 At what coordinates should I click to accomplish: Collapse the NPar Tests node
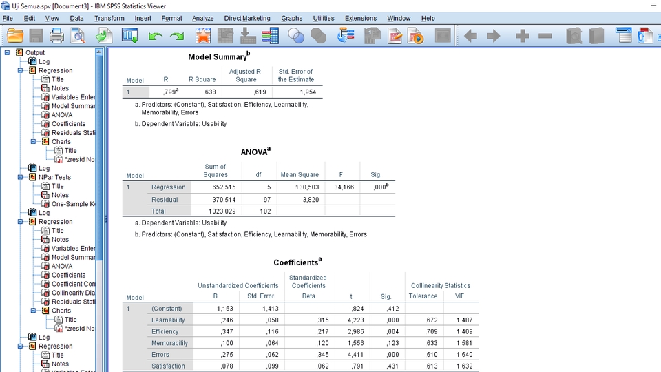click(x=20, y=177)
